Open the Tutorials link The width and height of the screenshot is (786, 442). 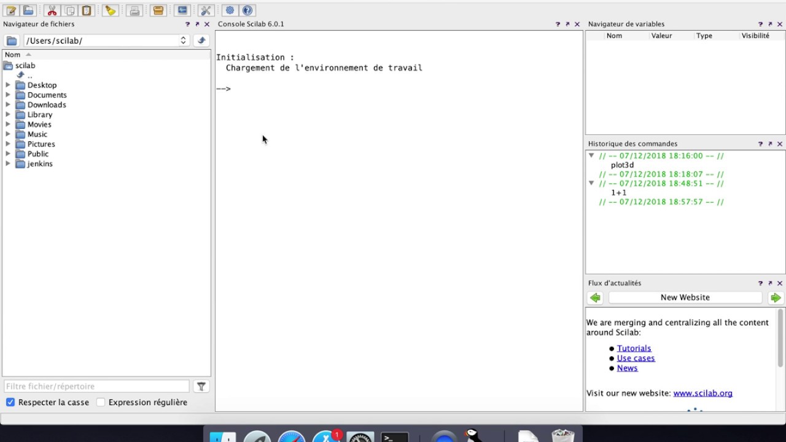634,349
